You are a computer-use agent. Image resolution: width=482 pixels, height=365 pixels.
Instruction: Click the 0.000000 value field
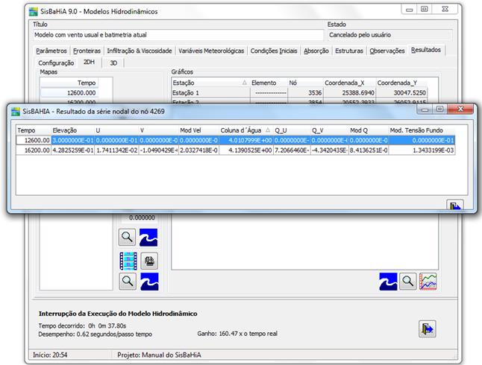140,218
